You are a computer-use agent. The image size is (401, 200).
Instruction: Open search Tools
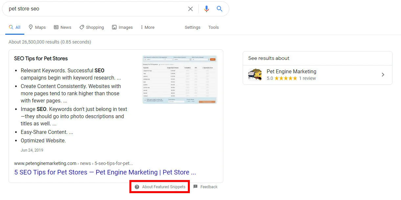point(213,27)
